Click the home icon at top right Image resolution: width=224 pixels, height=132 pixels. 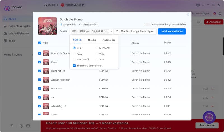point(220,13)
